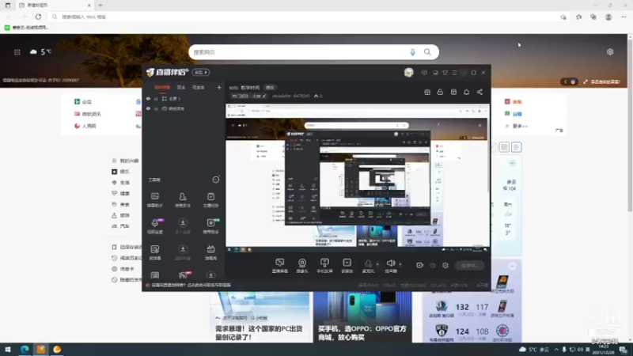Open the danmaku show TV tool icon

point(210,252)
